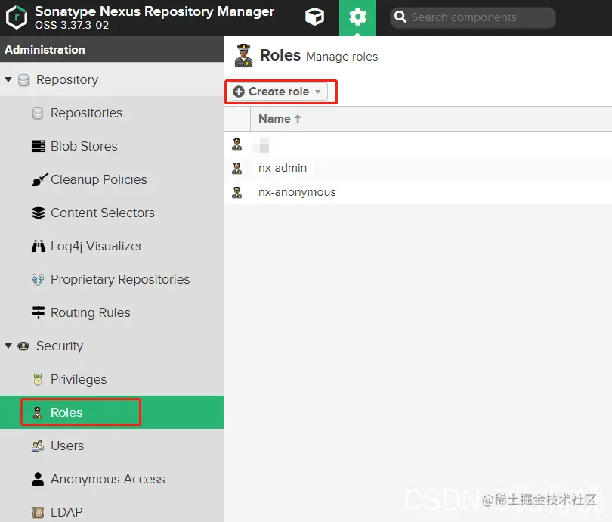612x522 pixels.
Task: Click the Users group icon
Action: point(38,446)
